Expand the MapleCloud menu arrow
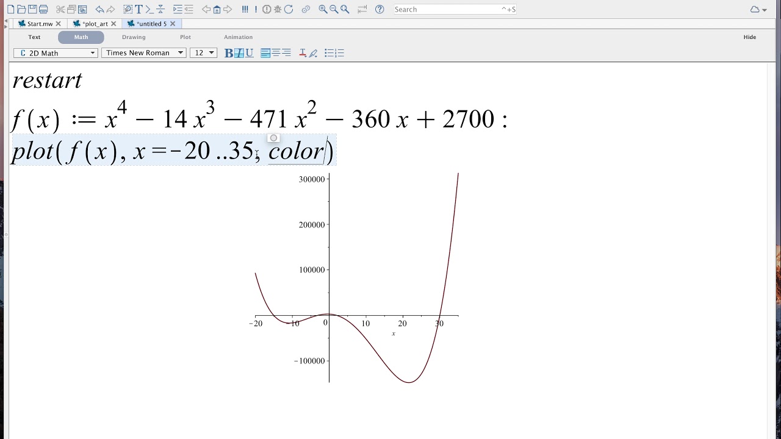Viewport: 781px width, 439px height. click(764, 10)
